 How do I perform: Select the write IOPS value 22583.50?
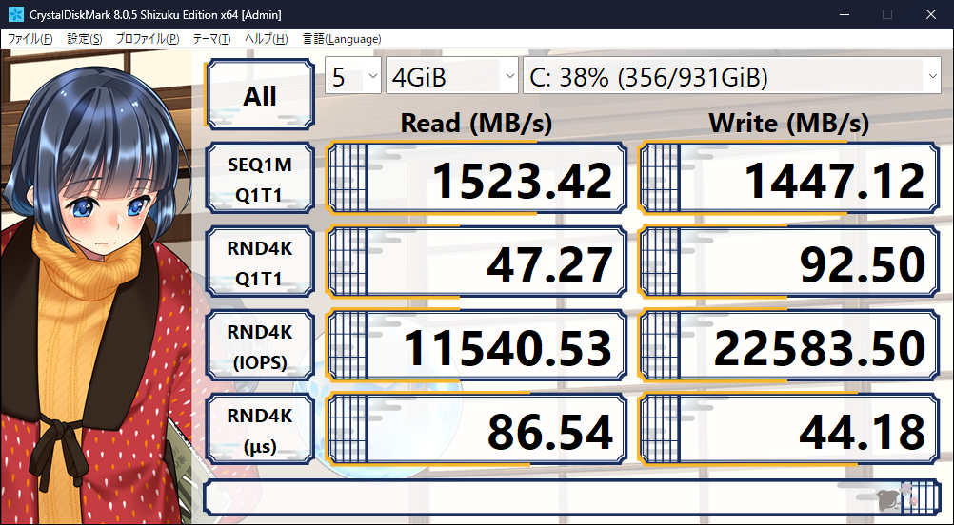pos(788,346)
